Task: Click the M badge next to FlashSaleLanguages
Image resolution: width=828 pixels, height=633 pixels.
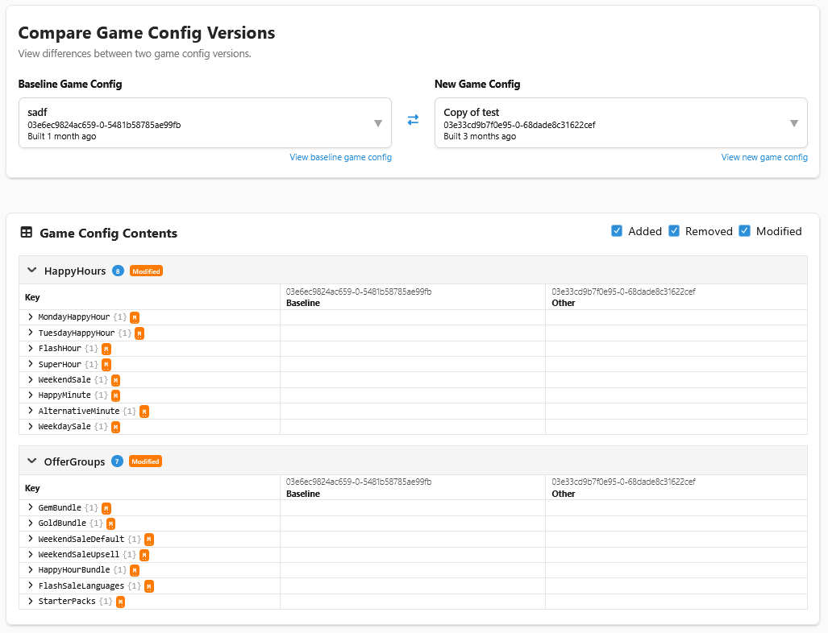Action: pos(148,586)
